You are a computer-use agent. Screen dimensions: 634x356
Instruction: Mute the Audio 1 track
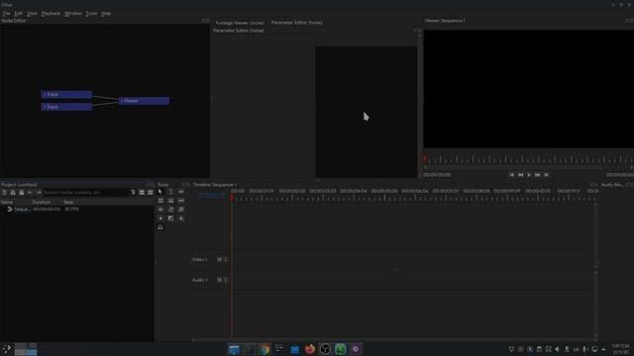coord(219,280)
